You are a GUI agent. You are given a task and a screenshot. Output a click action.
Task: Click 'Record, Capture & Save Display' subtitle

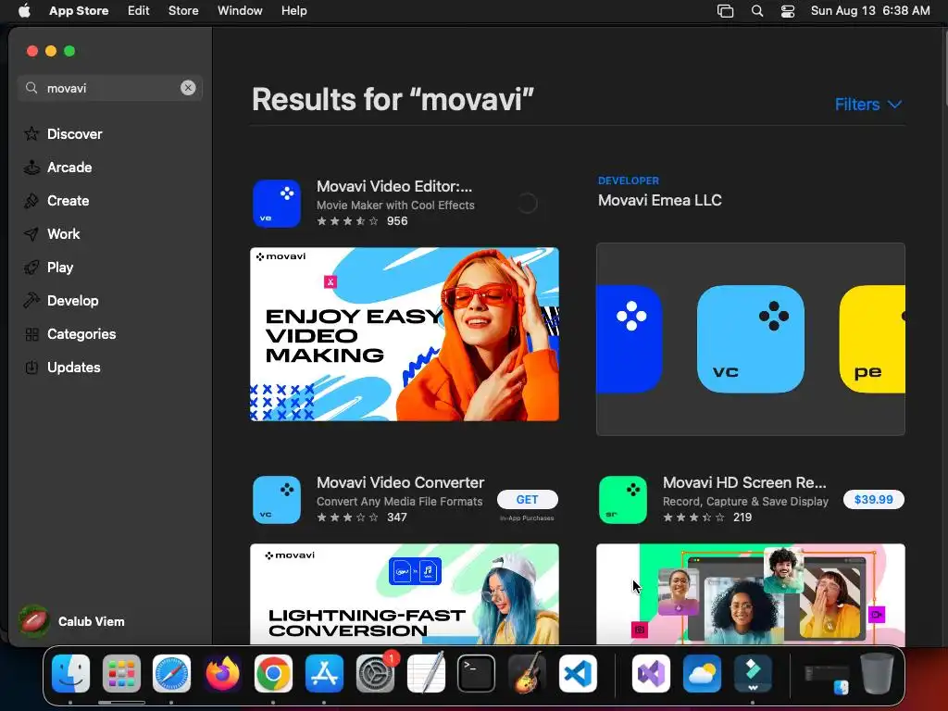(745, 501)
